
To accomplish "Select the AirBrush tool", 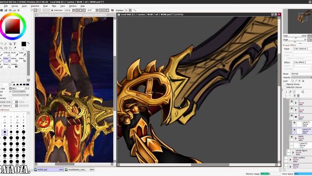I will click(7, 54).
